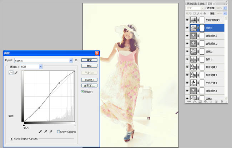Screen dimensions: 232x148
Task: Select the pencil draw-curve tool
Action: click(x=16, y=73)
